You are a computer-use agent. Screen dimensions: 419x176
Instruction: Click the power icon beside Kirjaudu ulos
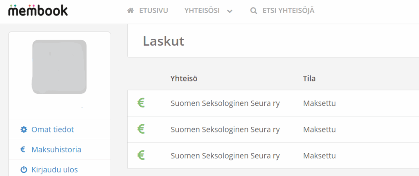point(23,169)
